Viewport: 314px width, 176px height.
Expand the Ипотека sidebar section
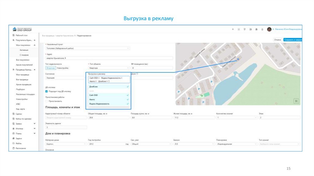point(35,128)
